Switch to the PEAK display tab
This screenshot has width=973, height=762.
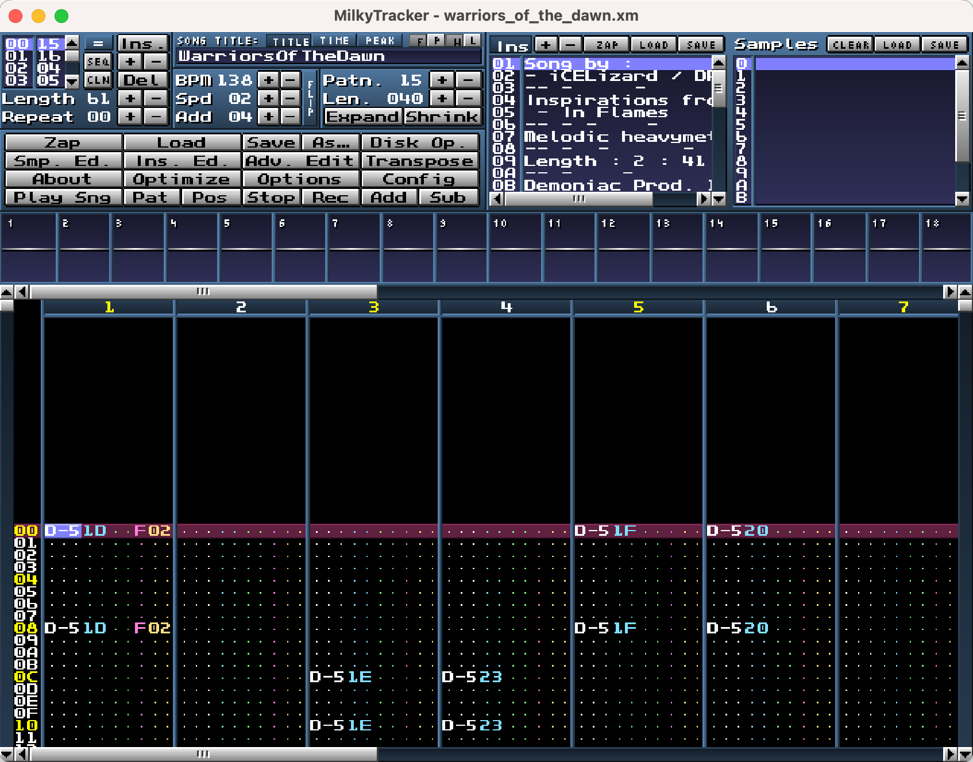(x=380, y=41)
